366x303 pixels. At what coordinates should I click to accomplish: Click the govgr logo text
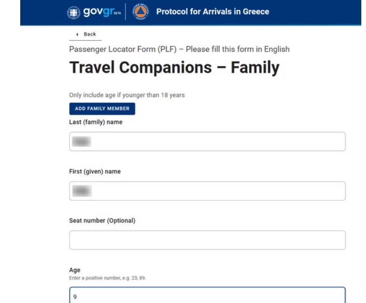(x=96, y=11)
